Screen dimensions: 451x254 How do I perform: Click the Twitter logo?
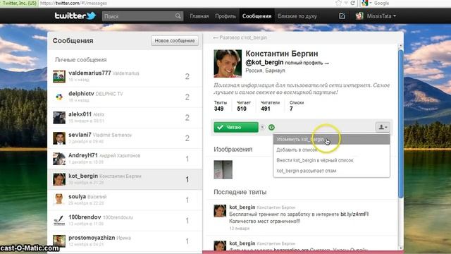click(x=75, y=16)
